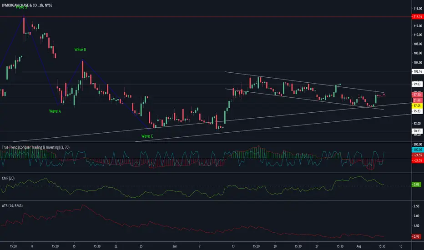
Task: Click the 104.00 price scale value
Action: [418, 62]
